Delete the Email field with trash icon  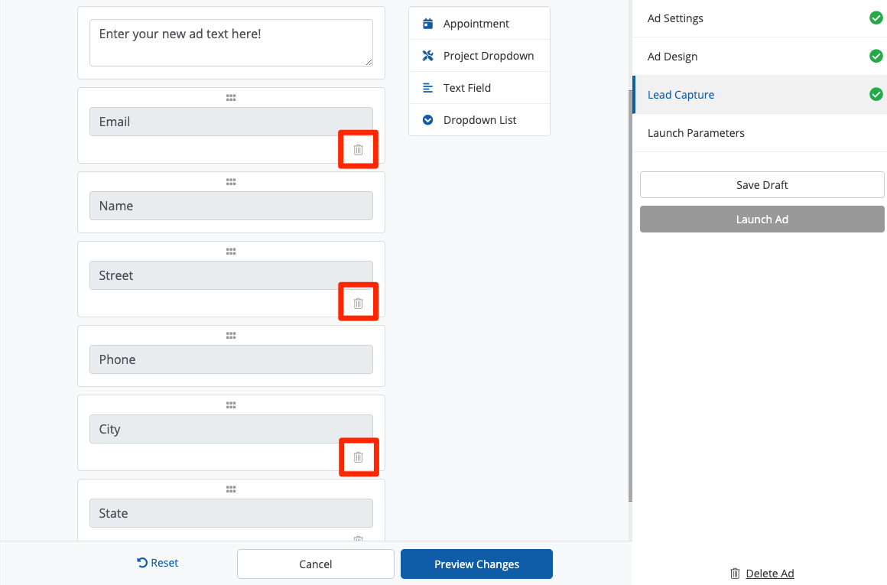click(358, 149)
